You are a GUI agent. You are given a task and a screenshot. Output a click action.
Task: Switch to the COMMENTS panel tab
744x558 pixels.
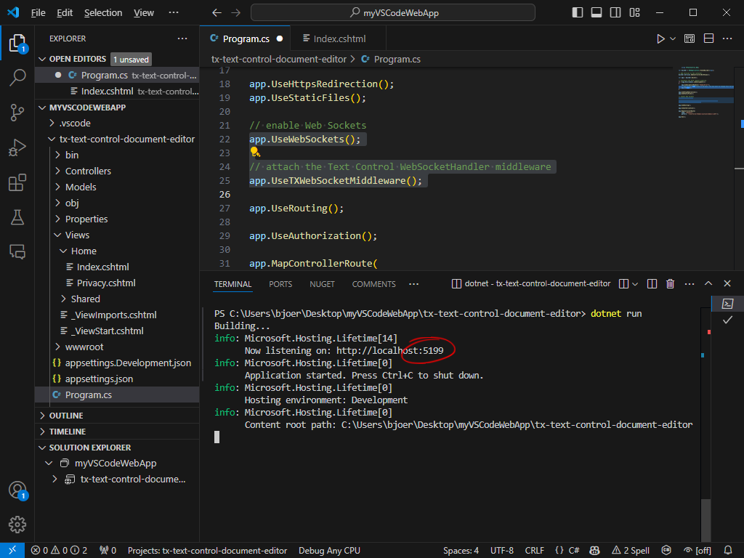pos(374,284)
